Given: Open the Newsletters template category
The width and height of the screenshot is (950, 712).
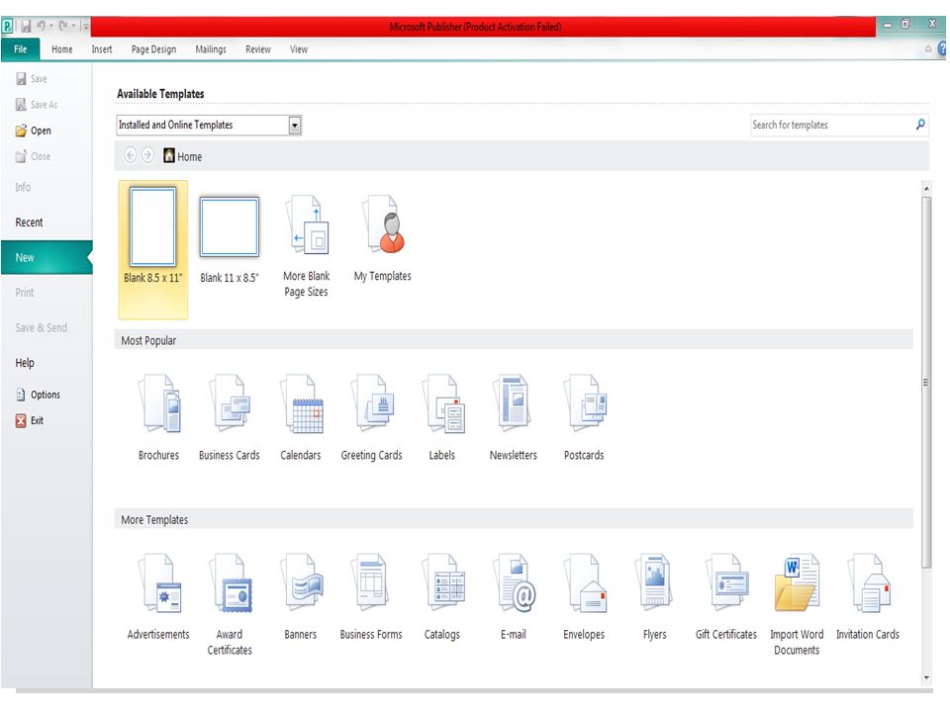Looking at the screenshot, I should click(514, 417).
